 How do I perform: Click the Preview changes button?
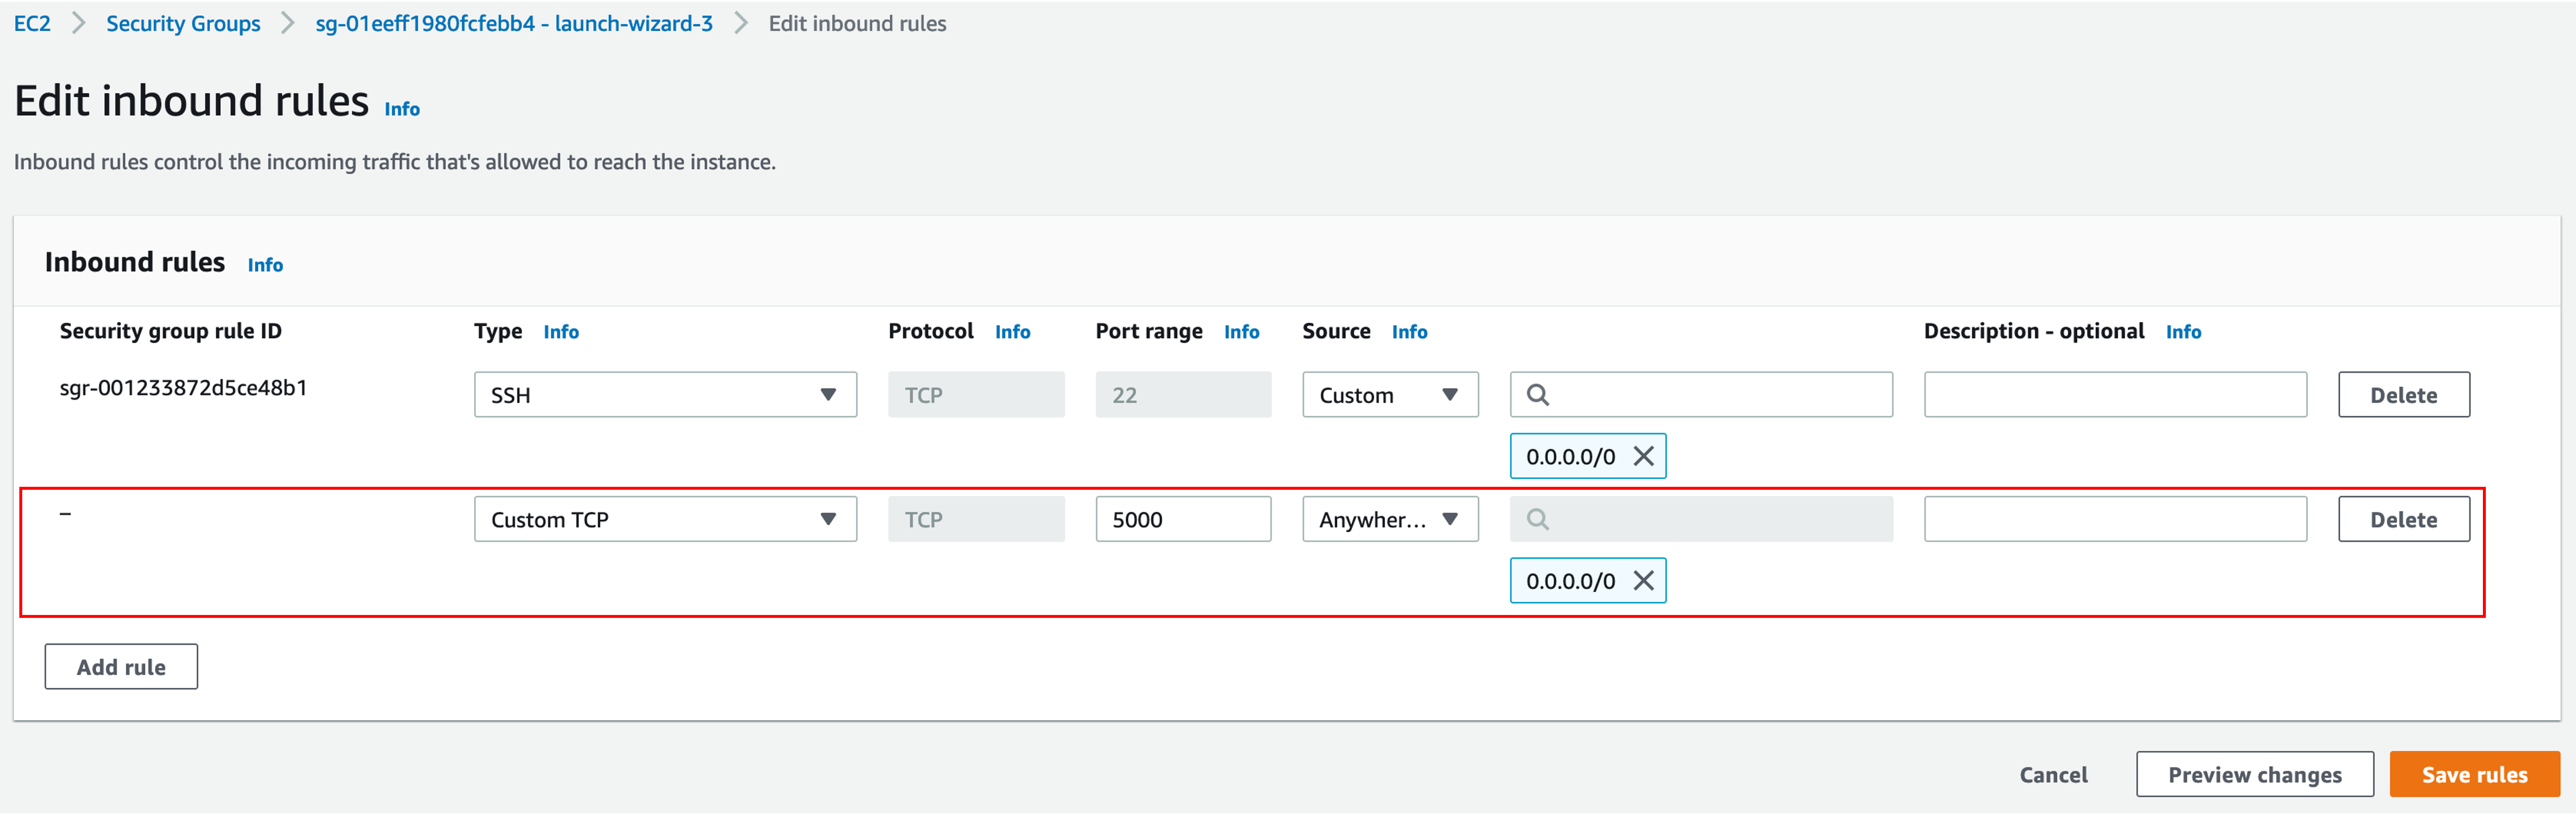[x=2254, y=775]
